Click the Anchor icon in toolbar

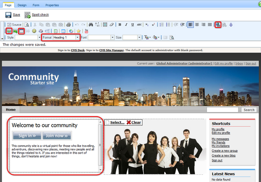(x=231, y=24)
